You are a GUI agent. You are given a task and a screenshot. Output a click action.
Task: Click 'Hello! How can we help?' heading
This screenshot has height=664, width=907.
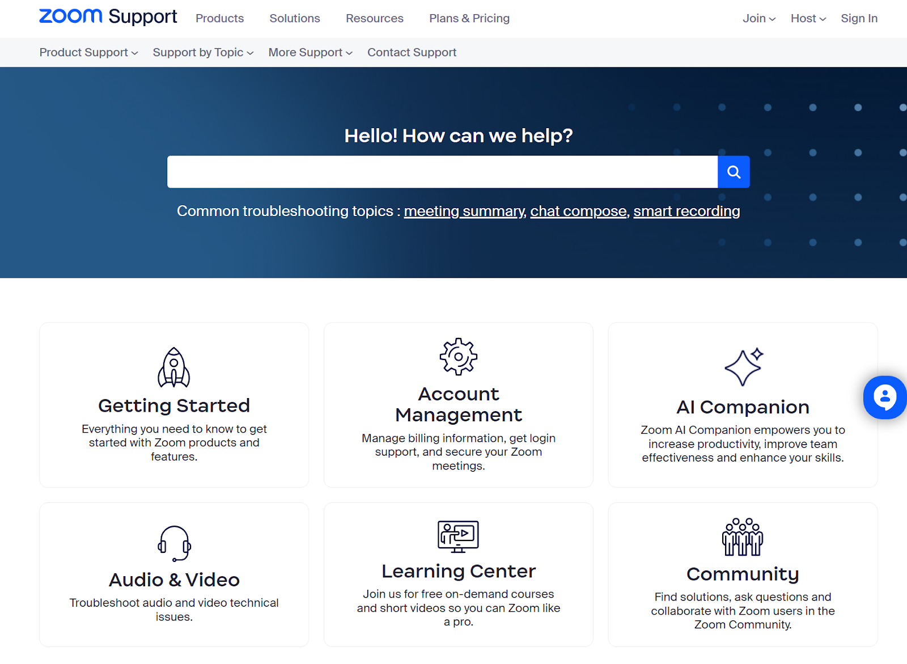point(459,136)
